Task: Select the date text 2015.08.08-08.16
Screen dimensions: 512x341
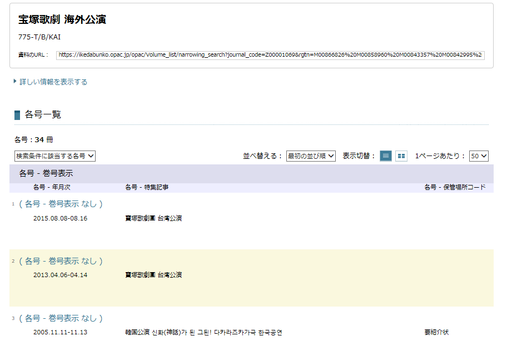Action: coord(61,218)
